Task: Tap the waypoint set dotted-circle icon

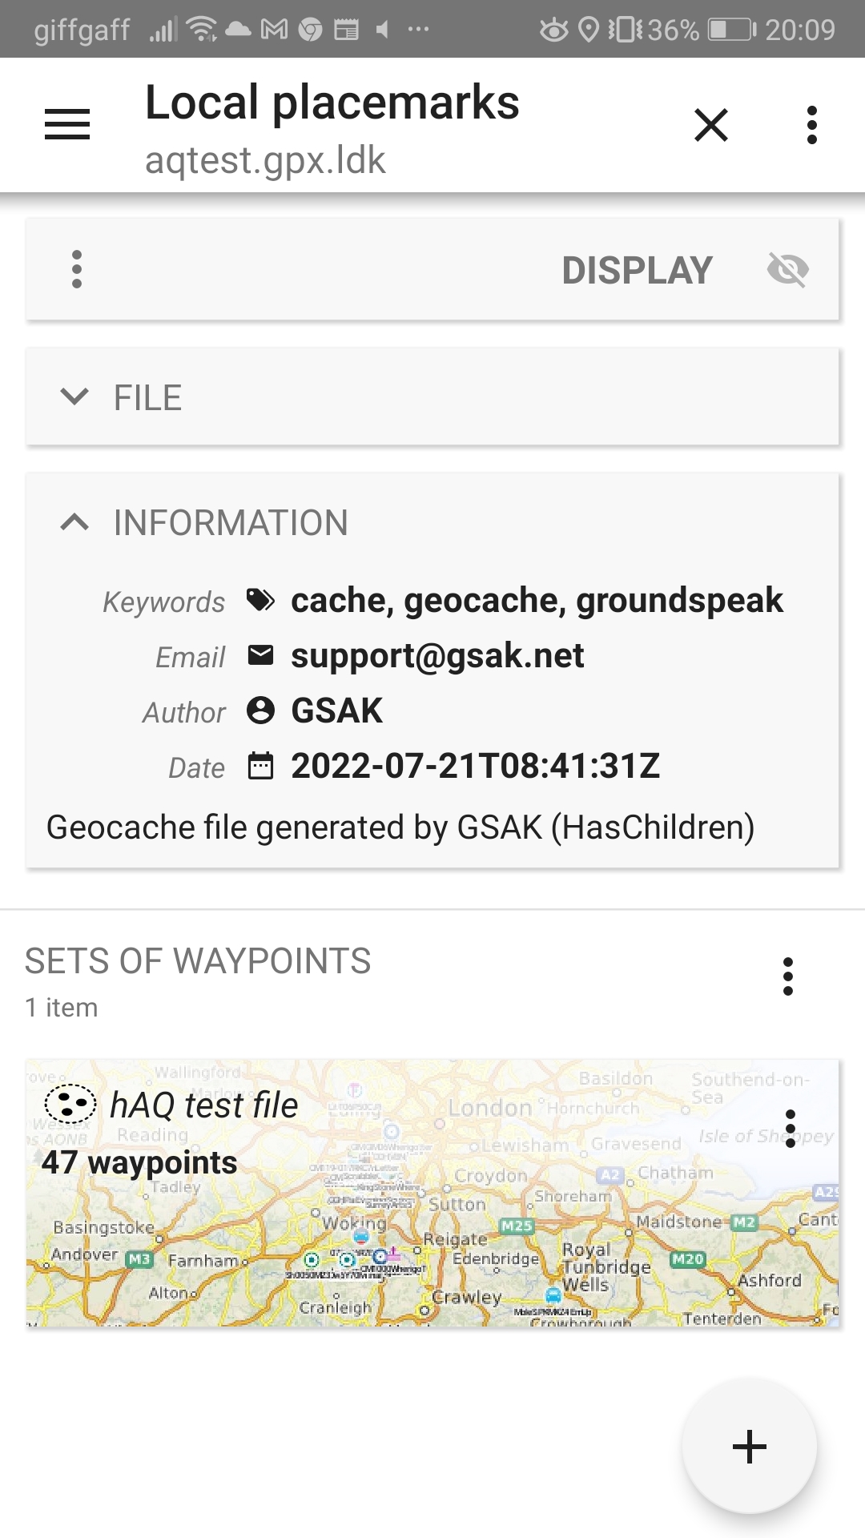Action: [70, 1105]
